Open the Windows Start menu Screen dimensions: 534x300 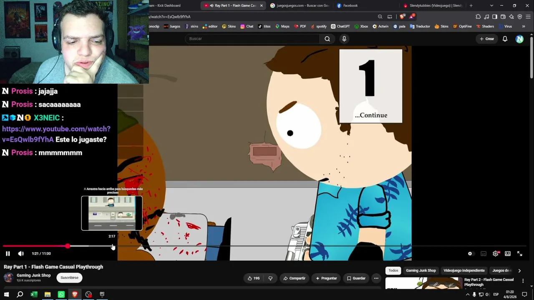click(6, 295)
